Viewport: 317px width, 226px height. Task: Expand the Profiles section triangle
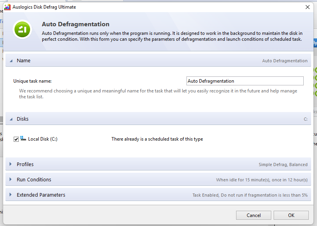point(11,164)
